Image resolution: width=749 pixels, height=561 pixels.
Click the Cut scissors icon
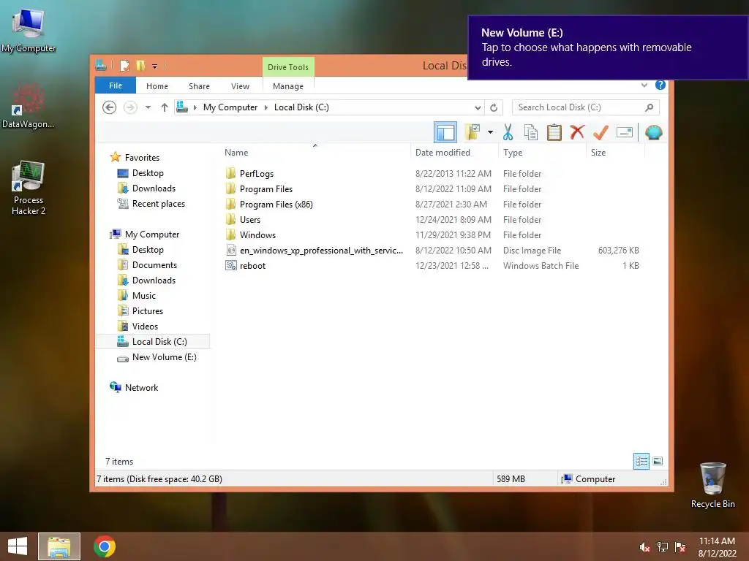coord(508,132)
